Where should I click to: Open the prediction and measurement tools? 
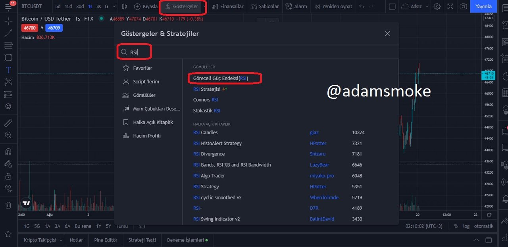coord(8,94)
